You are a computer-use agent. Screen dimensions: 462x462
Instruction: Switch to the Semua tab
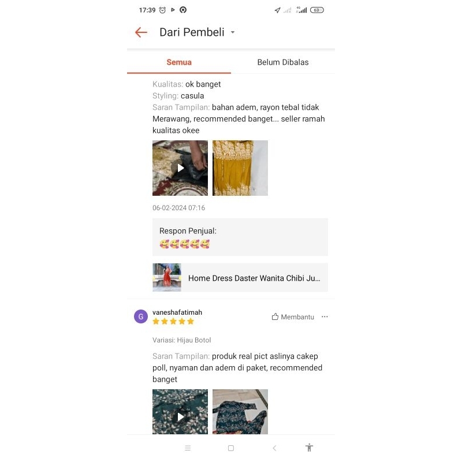tap(179, 62)
